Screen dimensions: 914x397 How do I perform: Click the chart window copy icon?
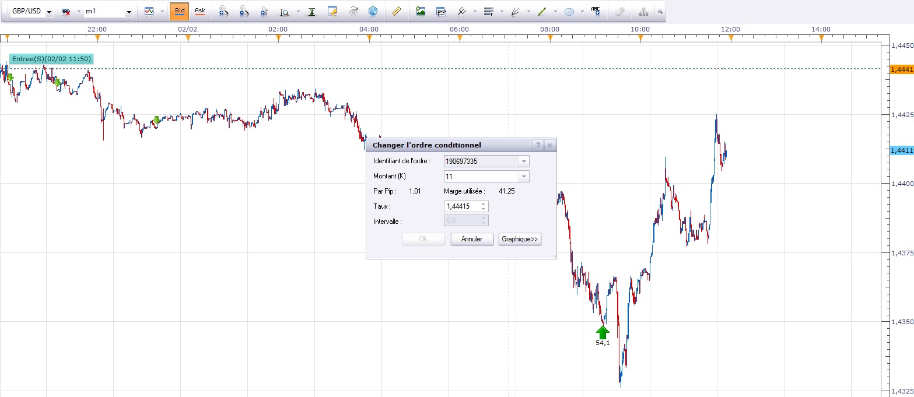(x=441, y=11)
